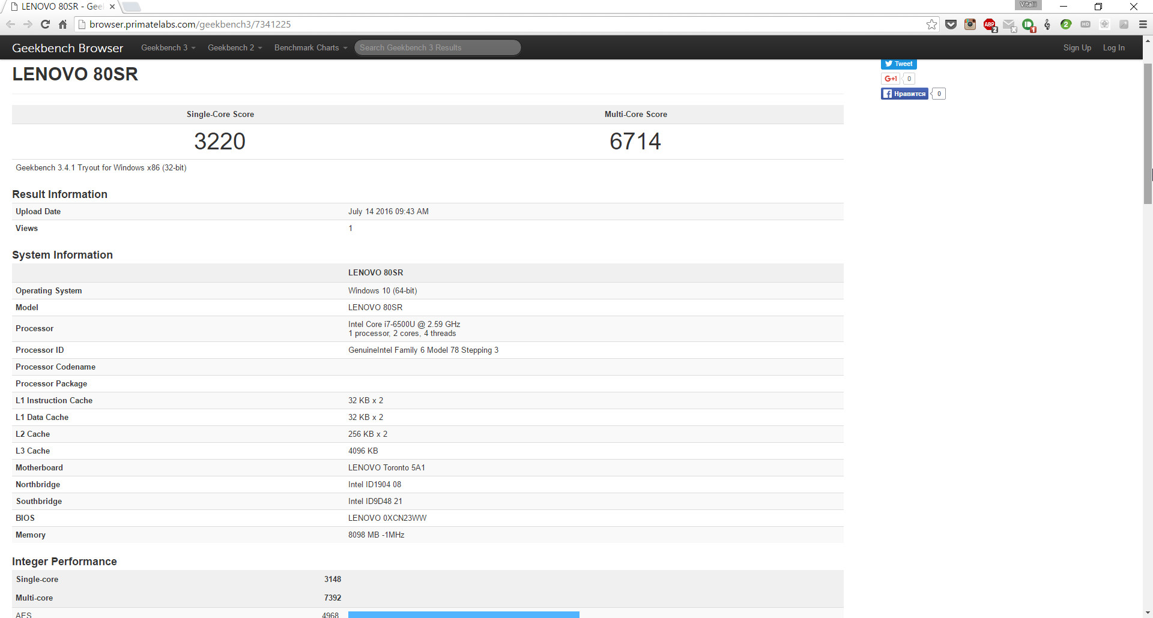Click the multi-core score 6714
This screenshot has height=618, width=1153.
[635, 142]
